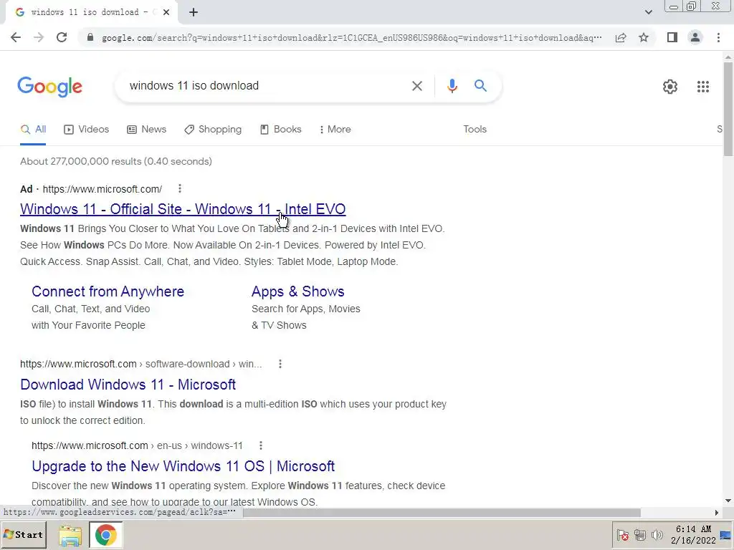Viewport: 734px width, 550px height.
Task: Open the ad's three-dot options
Action: tap(180, 188)
